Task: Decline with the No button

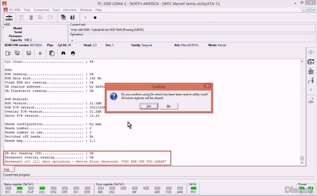Action: point(169,106)
